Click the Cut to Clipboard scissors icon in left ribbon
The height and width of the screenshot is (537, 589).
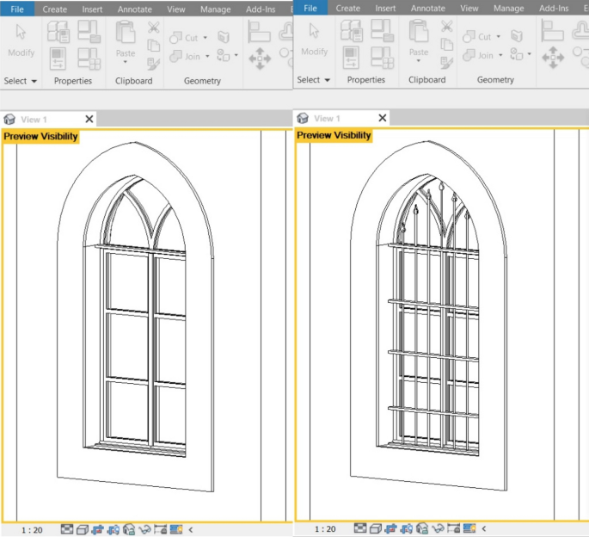[153, 28]
